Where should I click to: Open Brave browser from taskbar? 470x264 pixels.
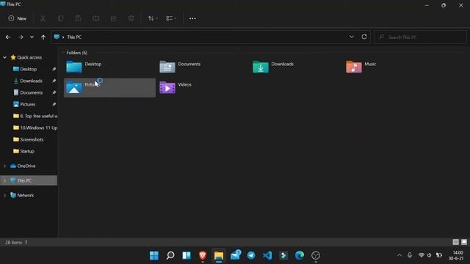tap(203, 255)
